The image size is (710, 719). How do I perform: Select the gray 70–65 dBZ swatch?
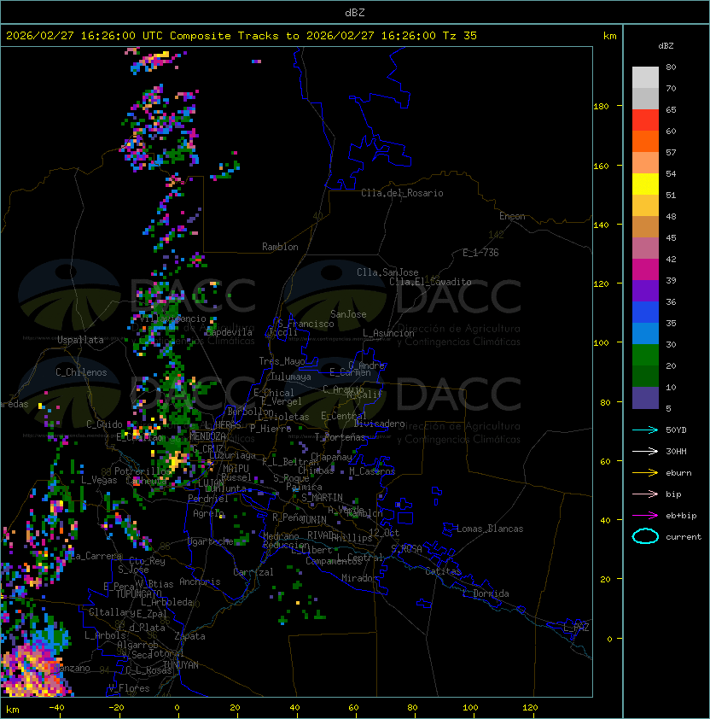(x=645, y=98)
